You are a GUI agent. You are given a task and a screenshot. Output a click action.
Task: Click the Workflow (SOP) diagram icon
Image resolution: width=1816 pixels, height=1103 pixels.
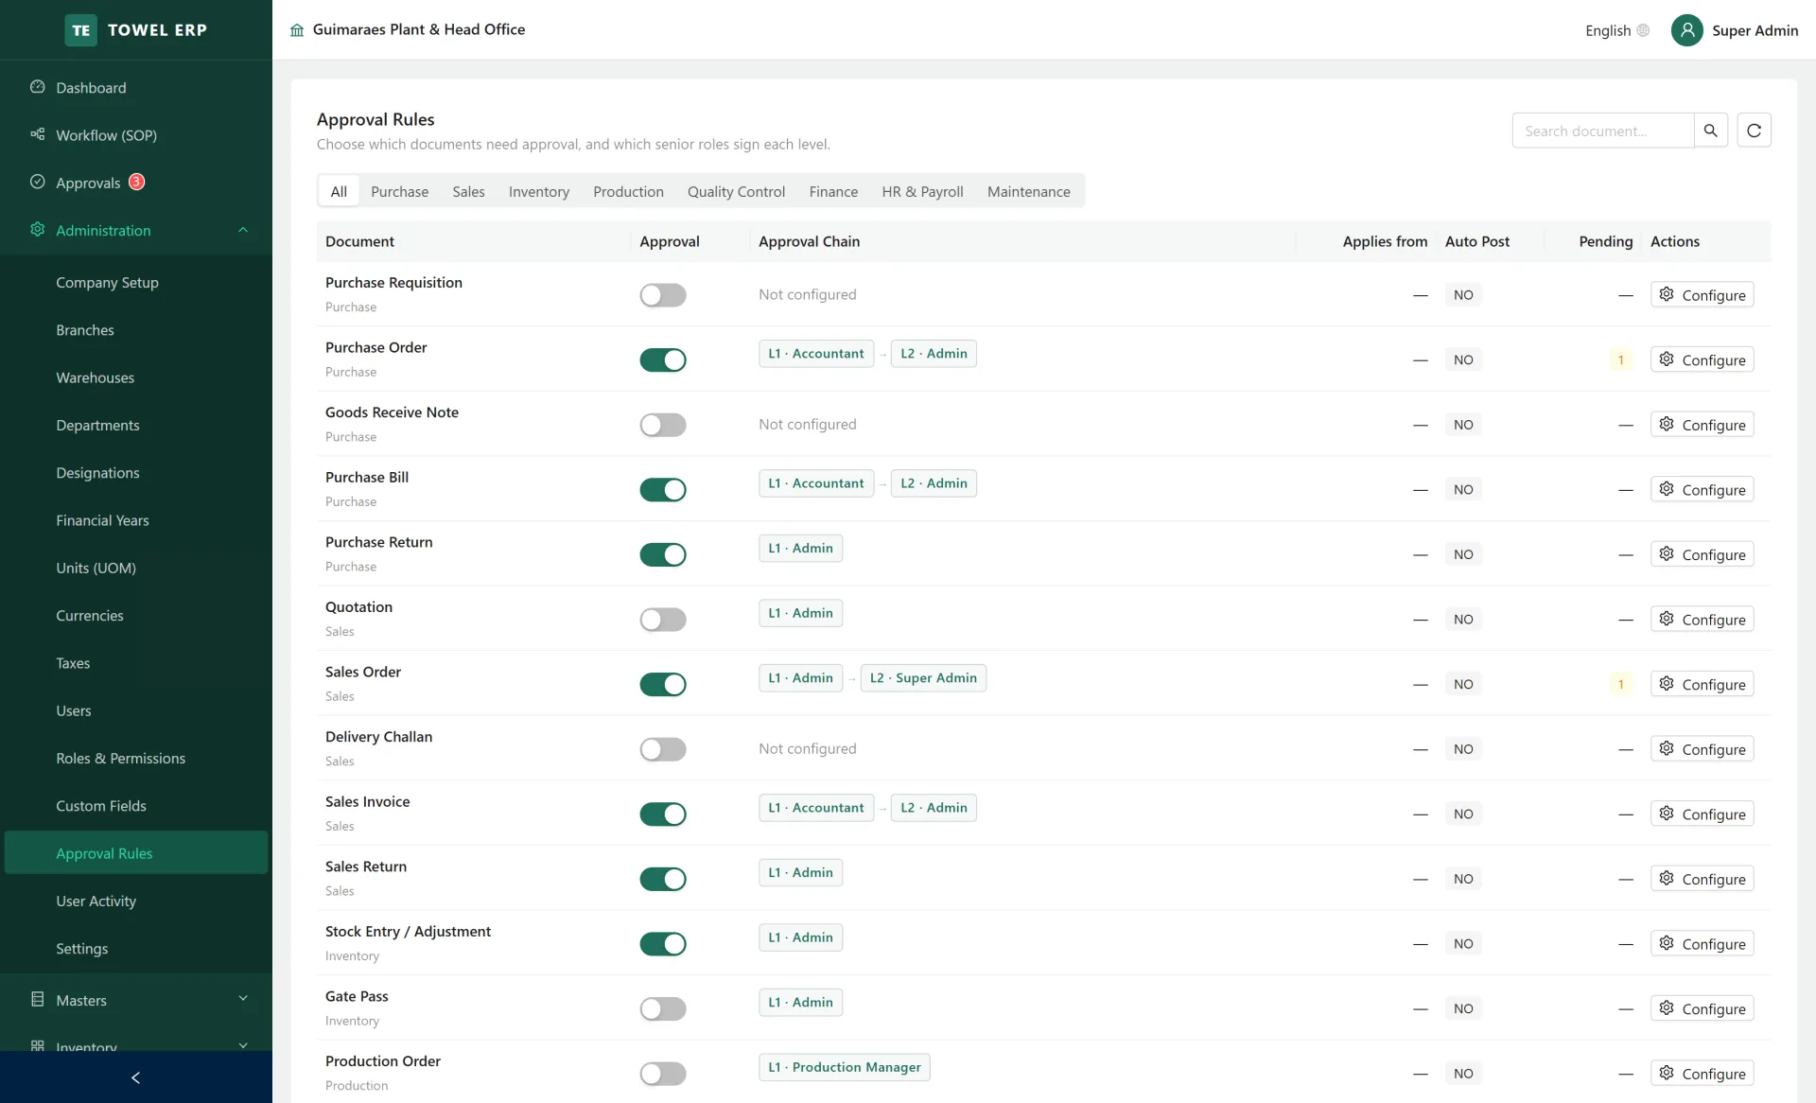coord(38,134)
